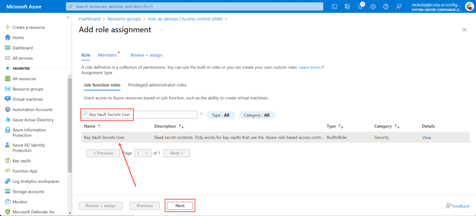Click the Function App icon
This screenshot has height=216, width=476.
tap(8, 171)
